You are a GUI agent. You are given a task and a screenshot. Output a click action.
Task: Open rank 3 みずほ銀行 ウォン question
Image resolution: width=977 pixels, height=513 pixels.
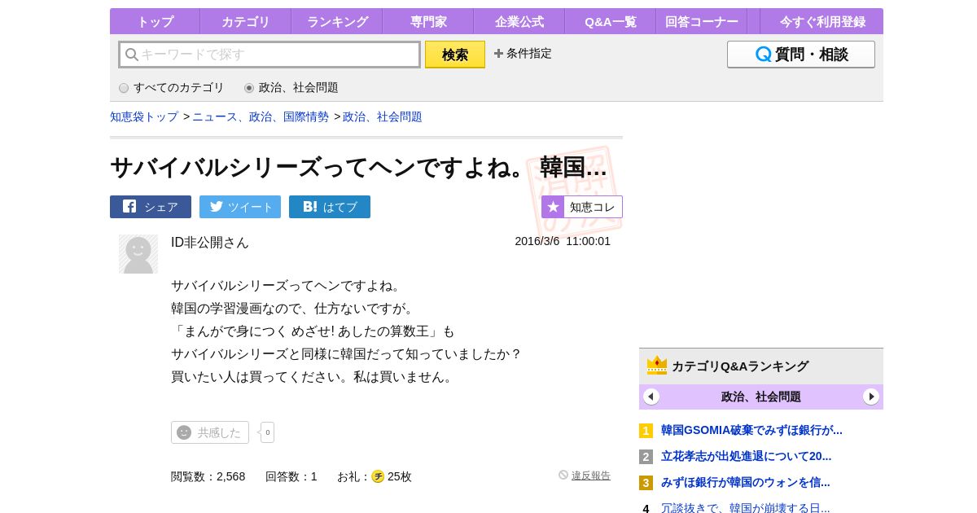pyautogui.click(x=746, y=482)
